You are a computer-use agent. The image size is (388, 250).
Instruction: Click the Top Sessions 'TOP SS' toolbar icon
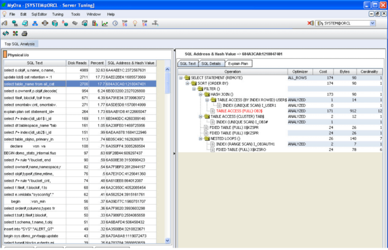pyautogui.click(x=125, y=23)
